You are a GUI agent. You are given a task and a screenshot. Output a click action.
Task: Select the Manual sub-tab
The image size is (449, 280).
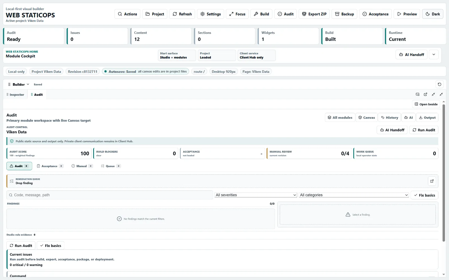[x=82, y=166]
